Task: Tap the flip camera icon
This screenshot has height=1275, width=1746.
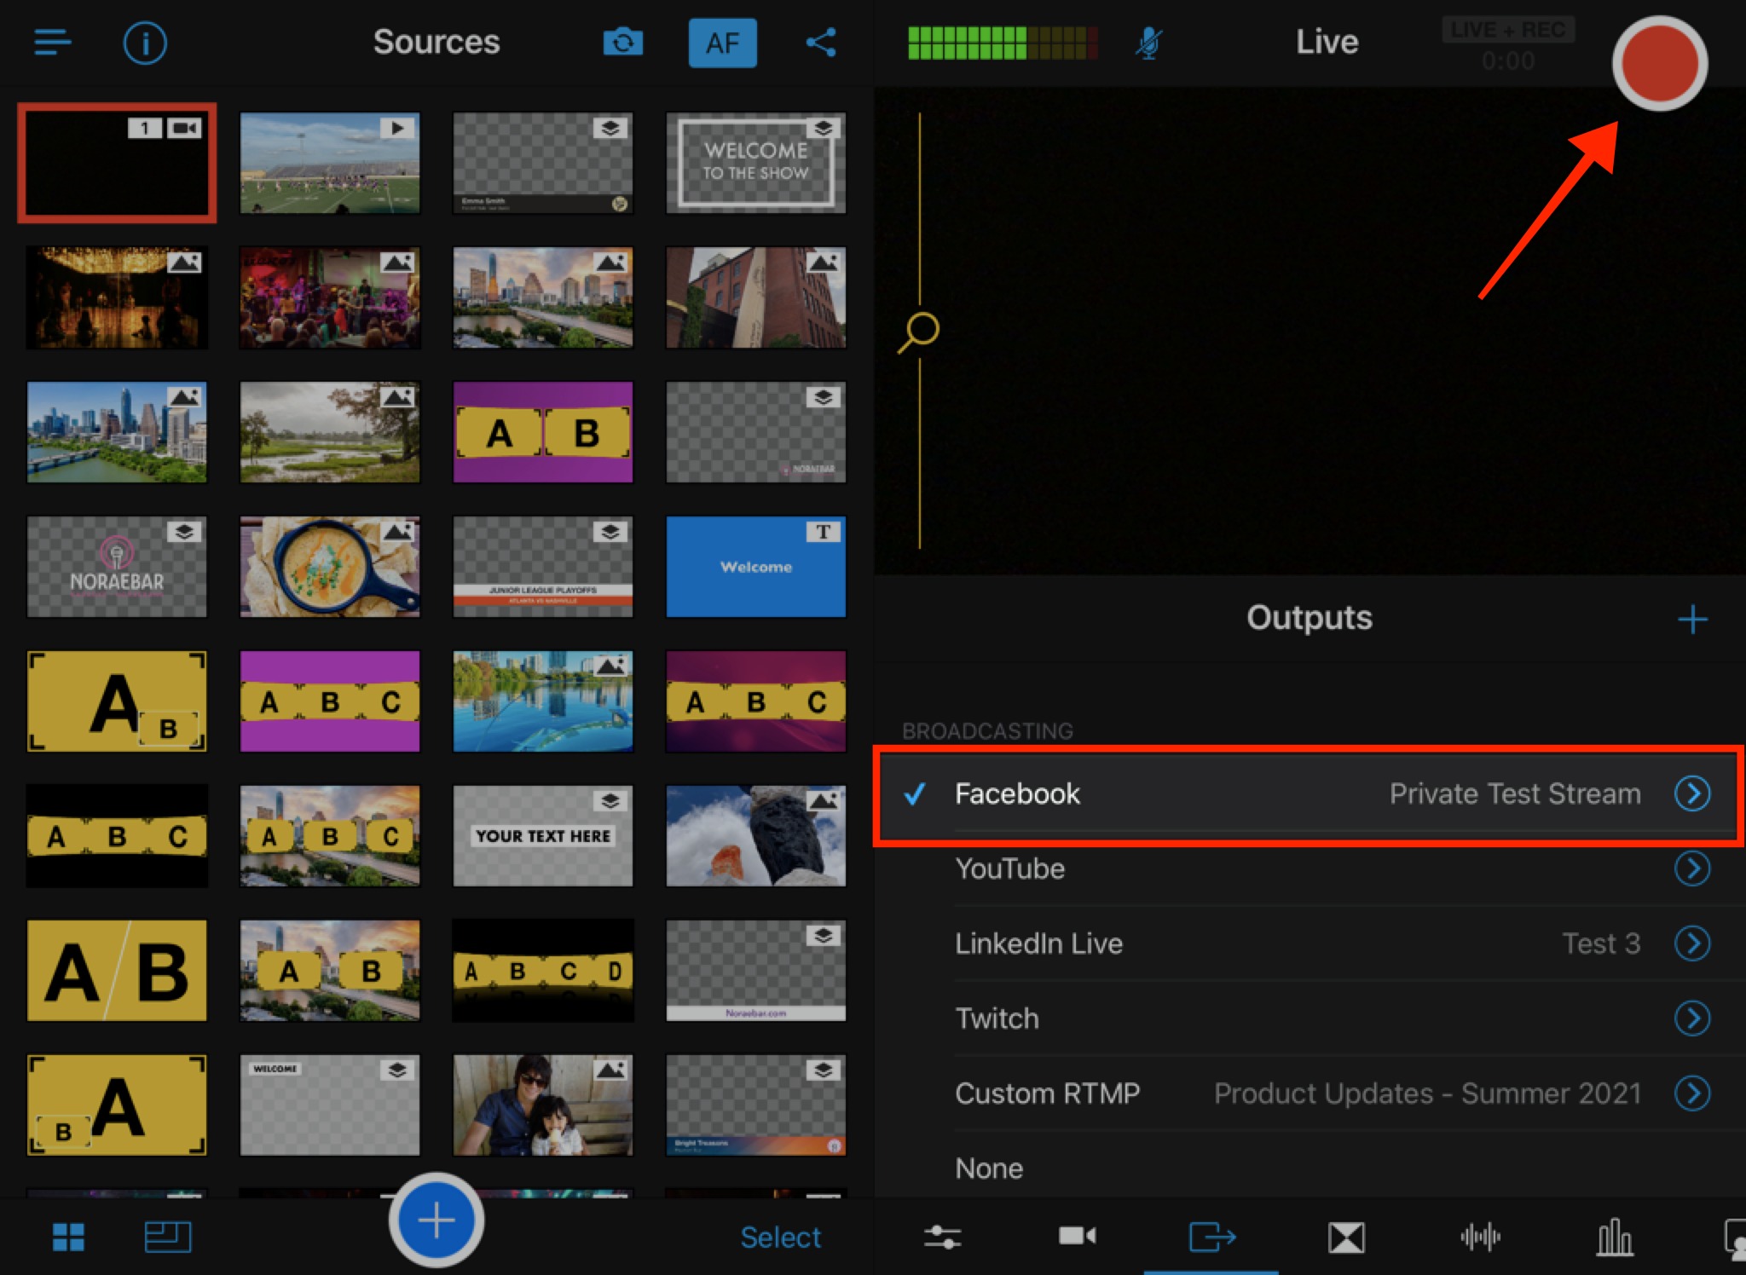Action: tap(622, 43)
